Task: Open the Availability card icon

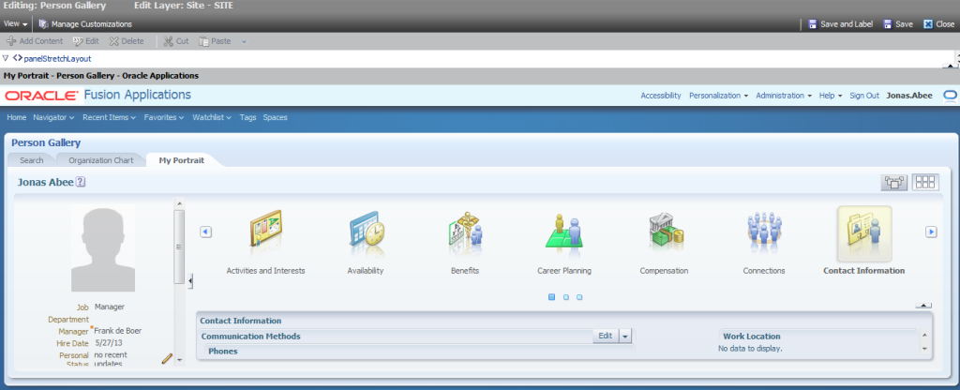Action: (366, 231)
